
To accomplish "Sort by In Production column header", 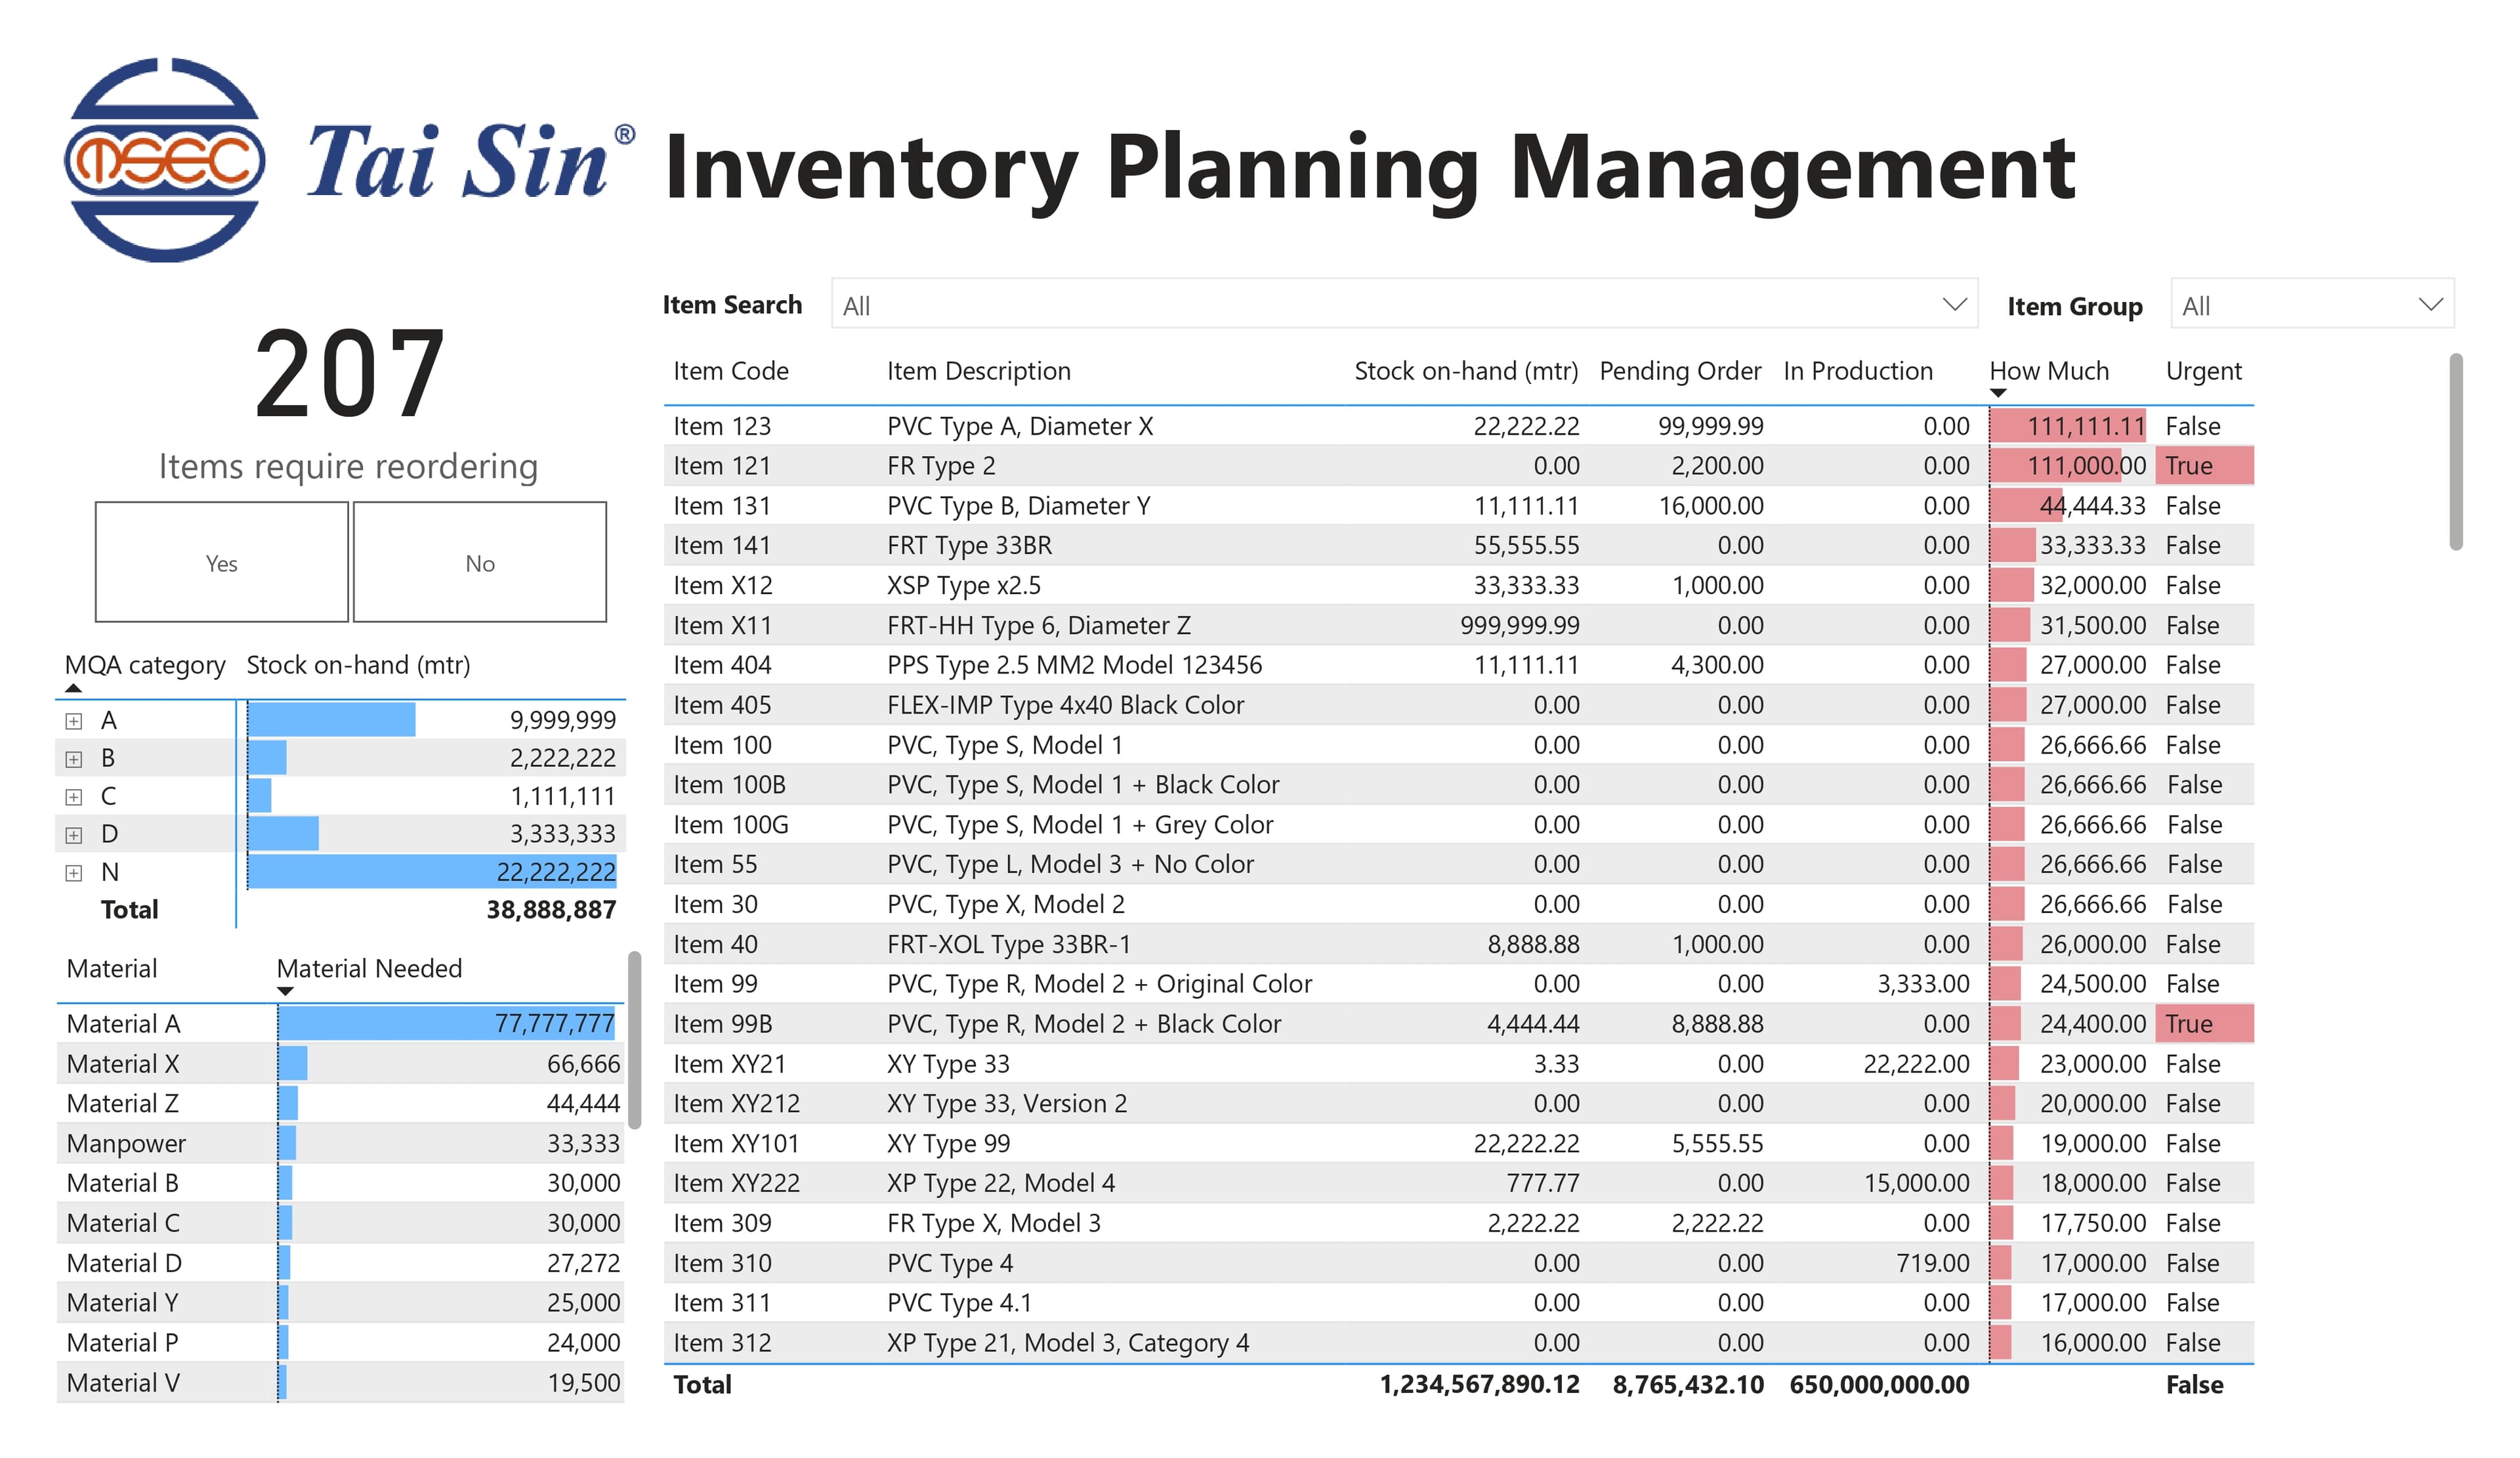I will (x=1858, y=371).
